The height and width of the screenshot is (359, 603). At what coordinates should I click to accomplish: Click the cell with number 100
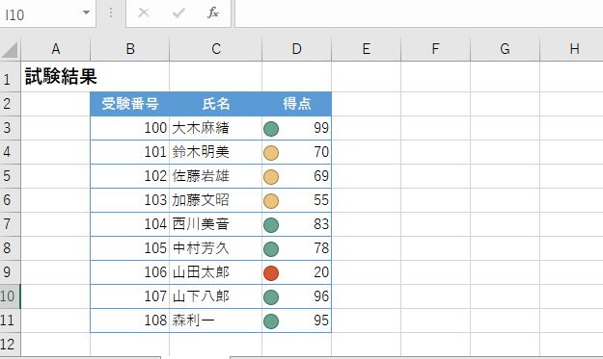point(130,128)
